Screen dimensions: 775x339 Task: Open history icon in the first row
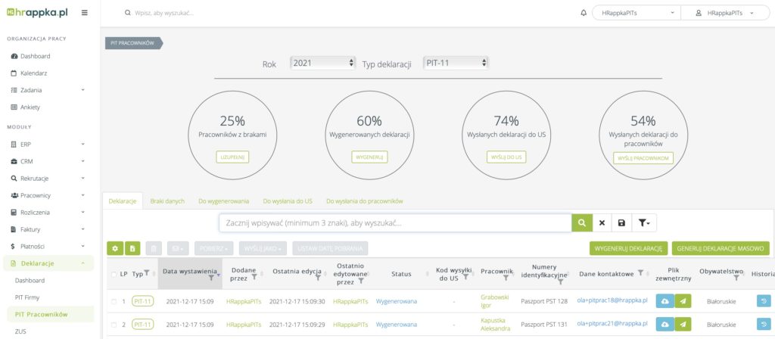[764, 301]
